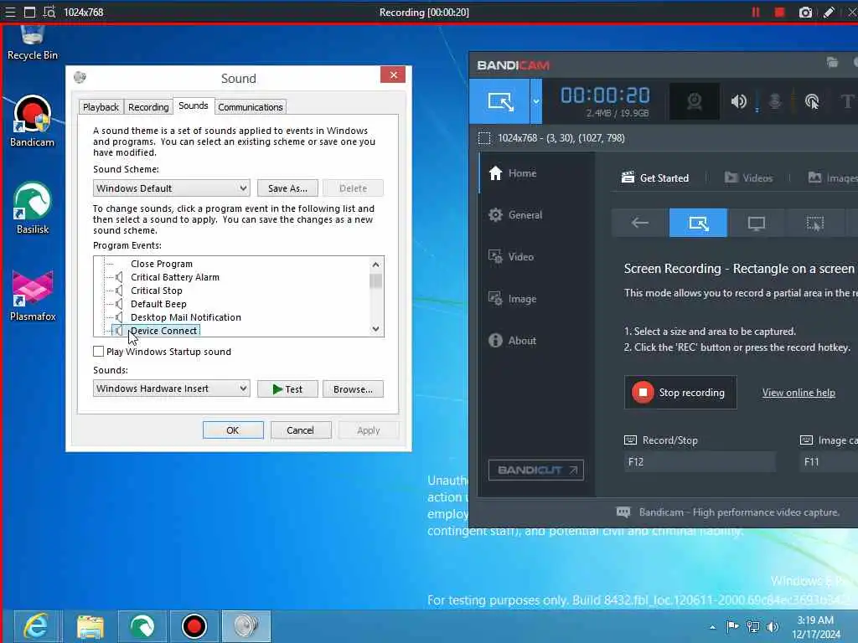
Task: Click the rectangle screen recording mode button in Bandicam
Action: coord(499,101)
